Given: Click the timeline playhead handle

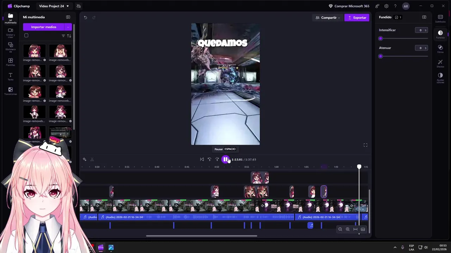Looking at the screenshot, I should point(359,167).
